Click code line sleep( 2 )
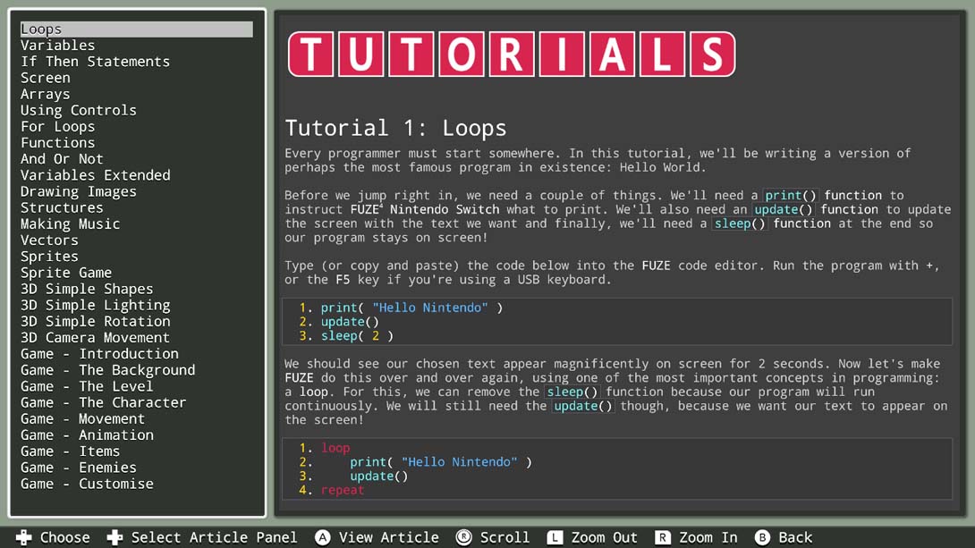This screenshot has height=548, width=975. [357, 336]
